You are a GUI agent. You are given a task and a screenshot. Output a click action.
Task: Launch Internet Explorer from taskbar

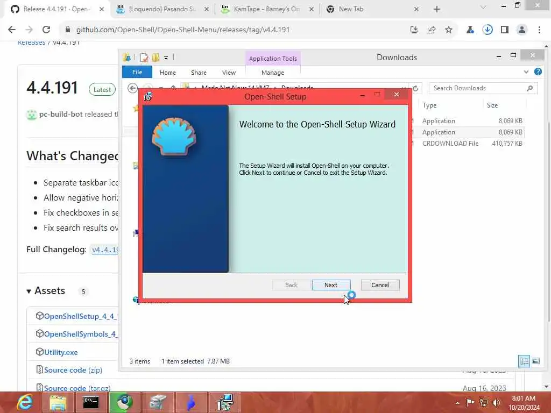(25, 402)
